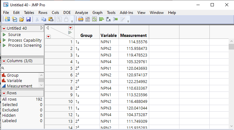Click the Save floppy disk icon
The image size is (234, 130).
pos(28,19)
